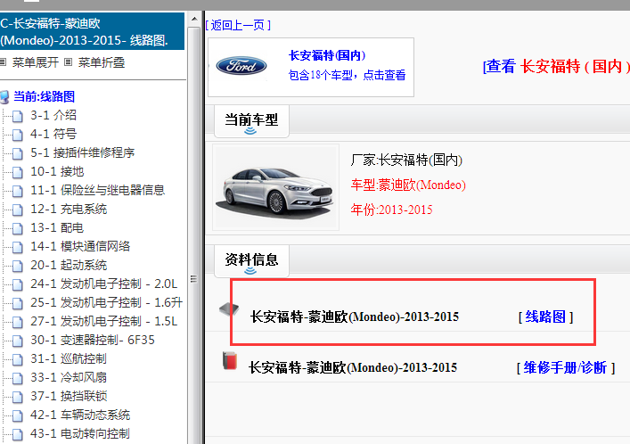Screen dimensions: 630x444
Task: Open 13-1 配电 entry
Action: pos(57,227)
